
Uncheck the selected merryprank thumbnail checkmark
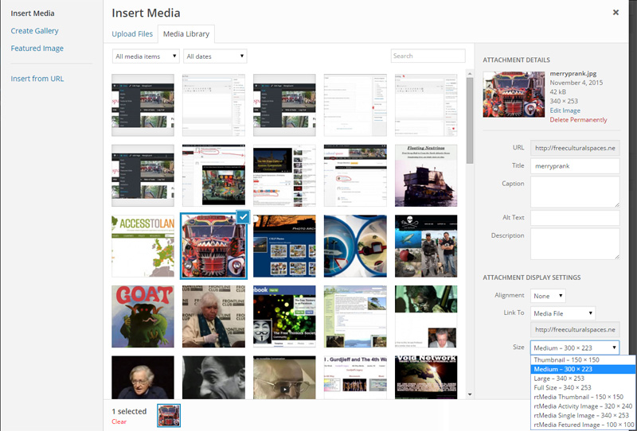pyautogui.click(x=244, y=217)
